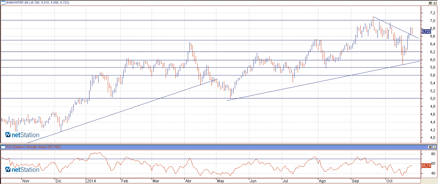Close the BANKINTER price chart panel

click(x=435, y=2)
